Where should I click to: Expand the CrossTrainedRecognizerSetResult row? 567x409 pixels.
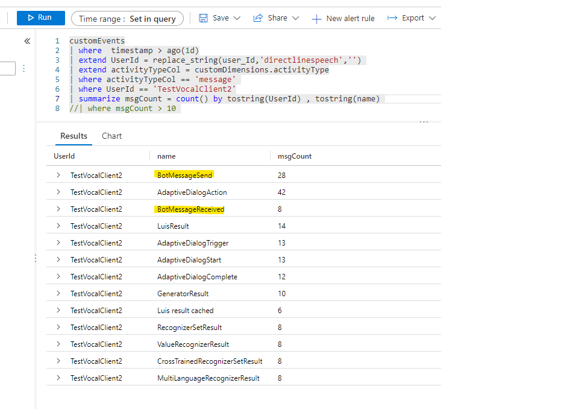[x=58, y=361]
